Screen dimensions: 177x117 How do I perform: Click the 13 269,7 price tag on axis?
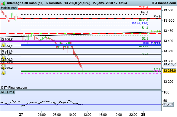[169, 64]
